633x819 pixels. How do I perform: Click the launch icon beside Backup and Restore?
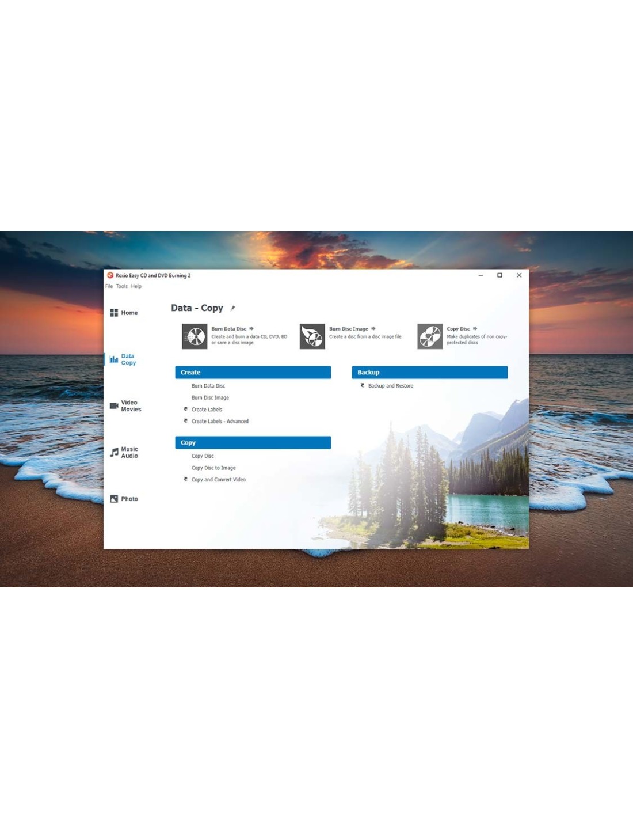pos(363,385)
